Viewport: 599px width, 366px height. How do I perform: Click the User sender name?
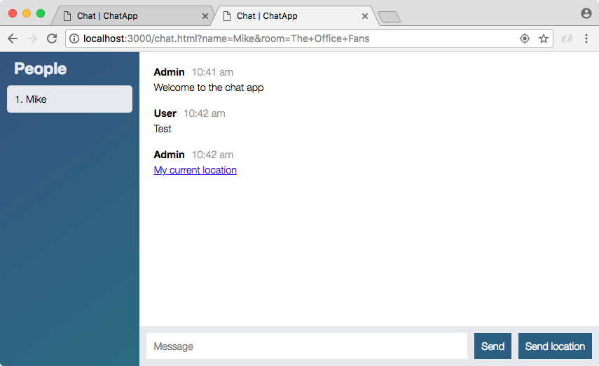click(x=165, y=113)
